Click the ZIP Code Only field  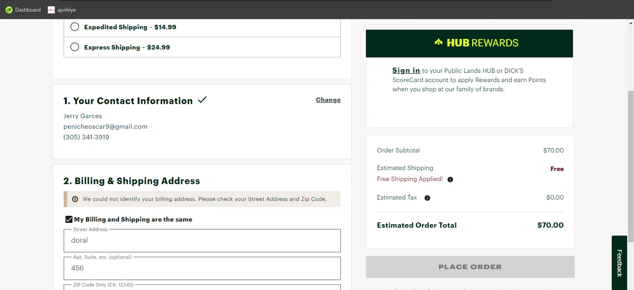point(202,287)
